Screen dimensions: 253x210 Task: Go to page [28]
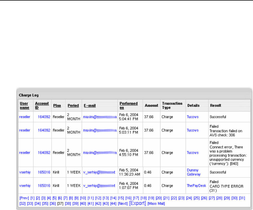pyautogui.click(x=219, y=198)
